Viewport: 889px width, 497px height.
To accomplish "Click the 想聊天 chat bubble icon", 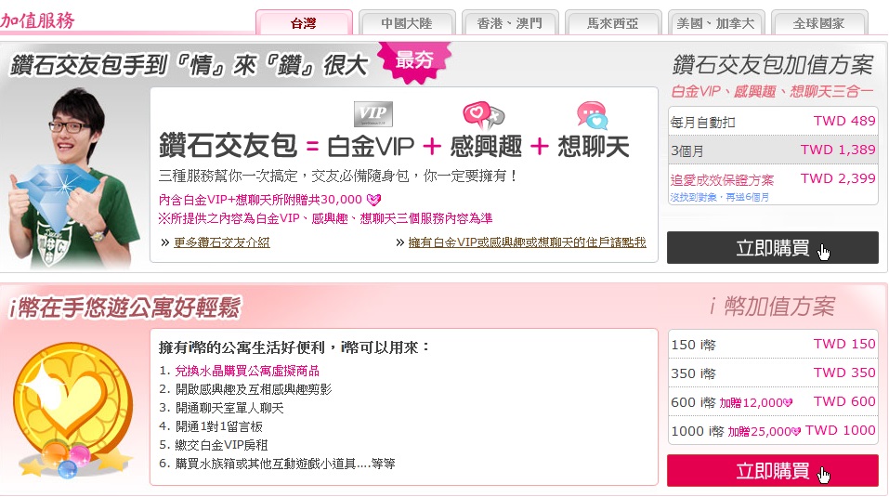I will 592,115.
